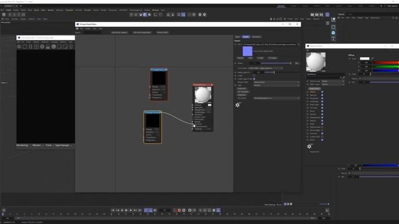The width and height of the screenshot is (399, 224).
Task: Click Reload button under image preview
Action: pos(240,58)
